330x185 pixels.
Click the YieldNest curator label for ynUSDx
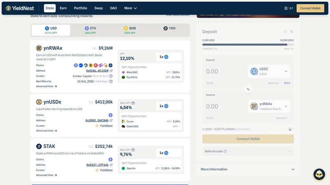click(104, 126)
